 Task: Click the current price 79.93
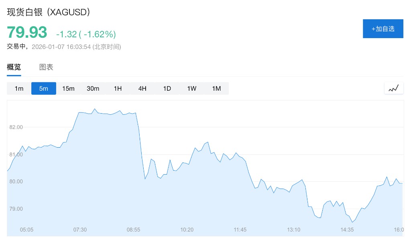pos(27,32)
